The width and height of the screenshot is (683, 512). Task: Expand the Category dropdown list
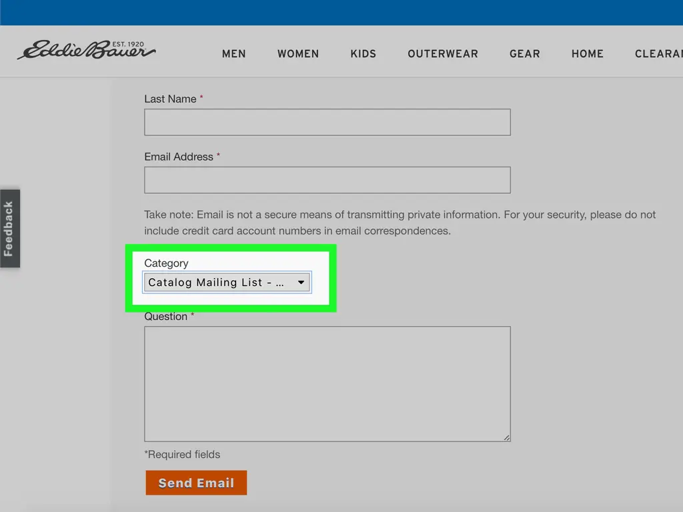[x=227, y=283]
